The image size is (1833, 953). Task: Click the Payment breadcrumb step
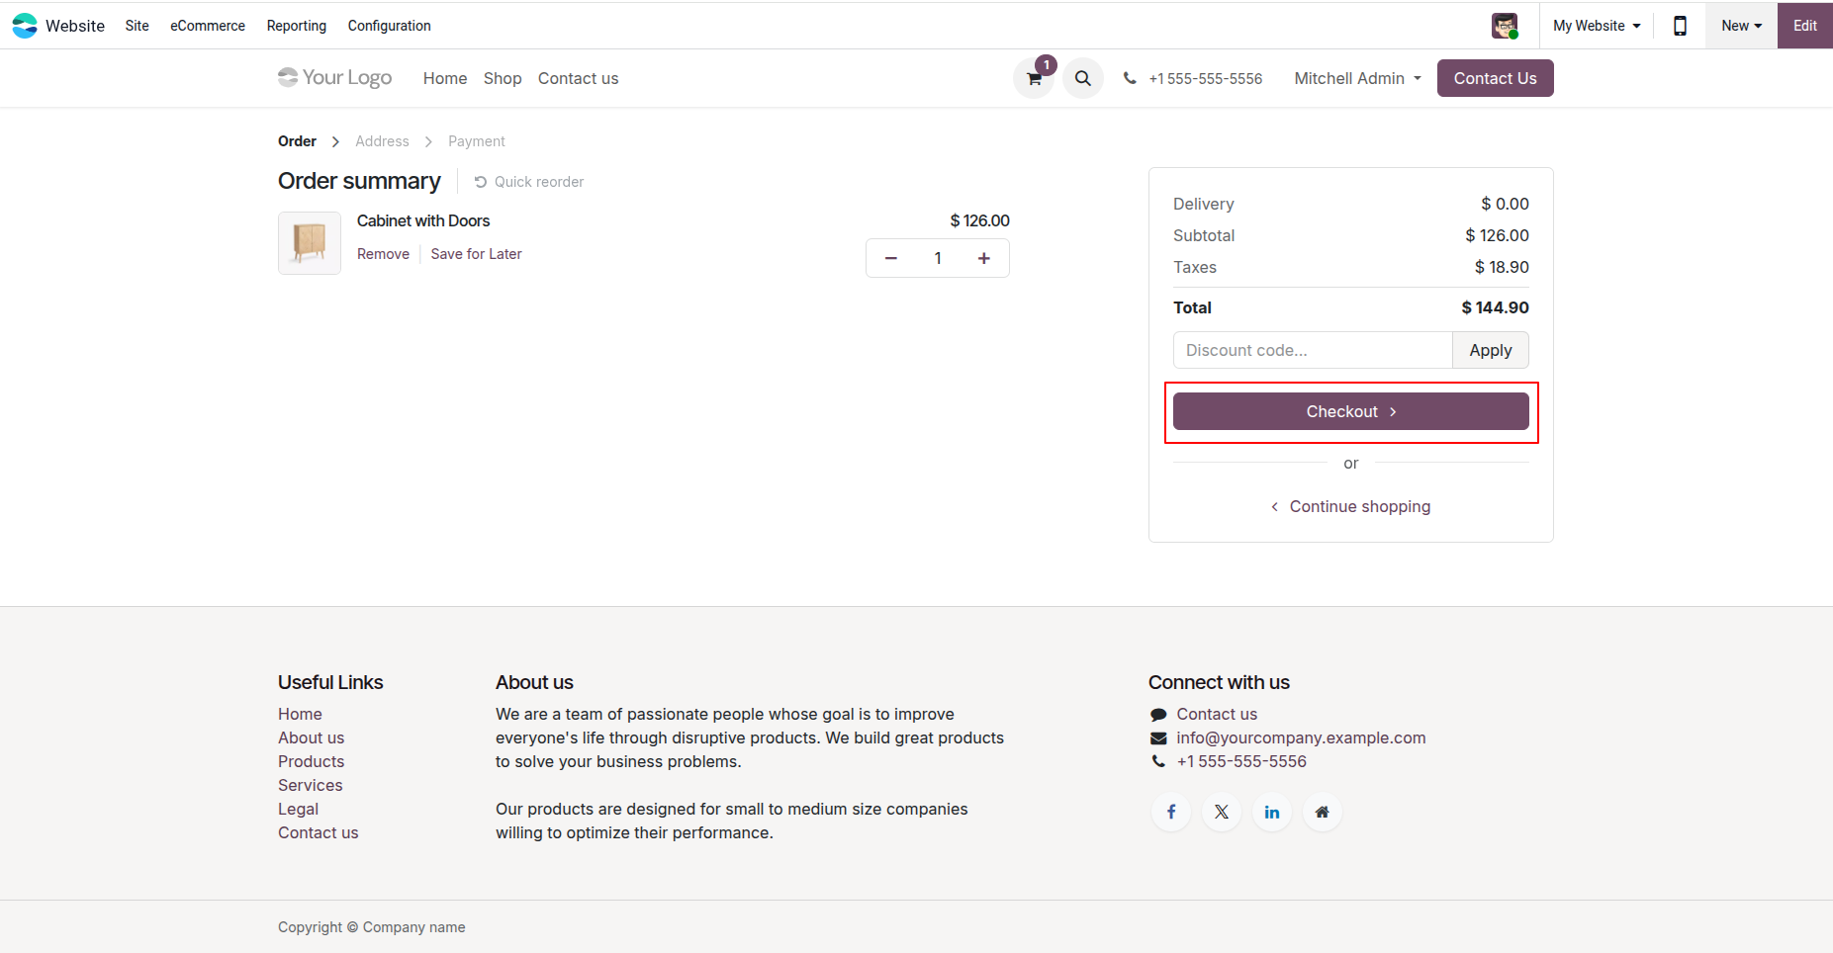(x=476, y=141)
